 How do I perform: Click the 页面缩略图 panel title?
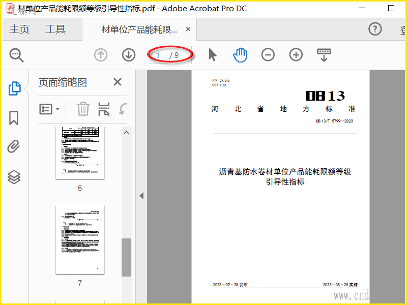click(63, 82)
